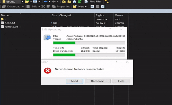Image resolution: width=172 pixels, height=105 pixels.
Task: Click the remote.txt file icon
Action: coord(2,27)
